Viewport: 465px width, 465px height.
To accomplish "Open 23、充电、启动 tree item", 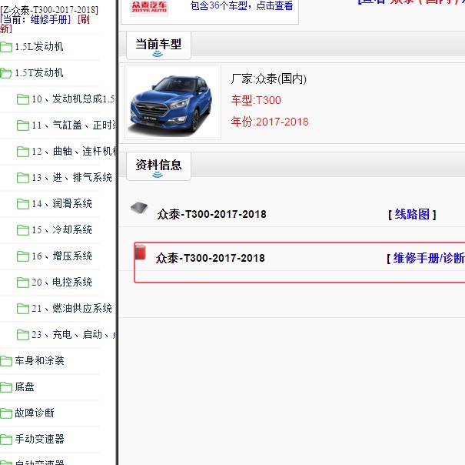I will [x=74, y=334].
